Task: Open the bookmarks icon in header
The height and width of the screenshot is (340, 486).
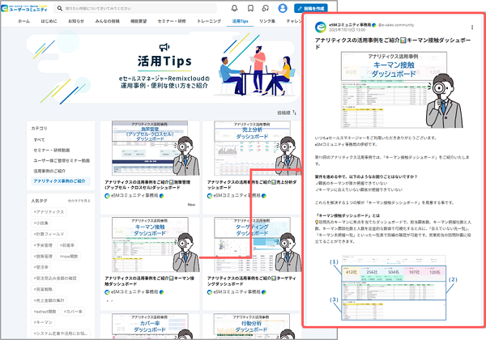Action: pyautogui.click(x=250, y=8)
